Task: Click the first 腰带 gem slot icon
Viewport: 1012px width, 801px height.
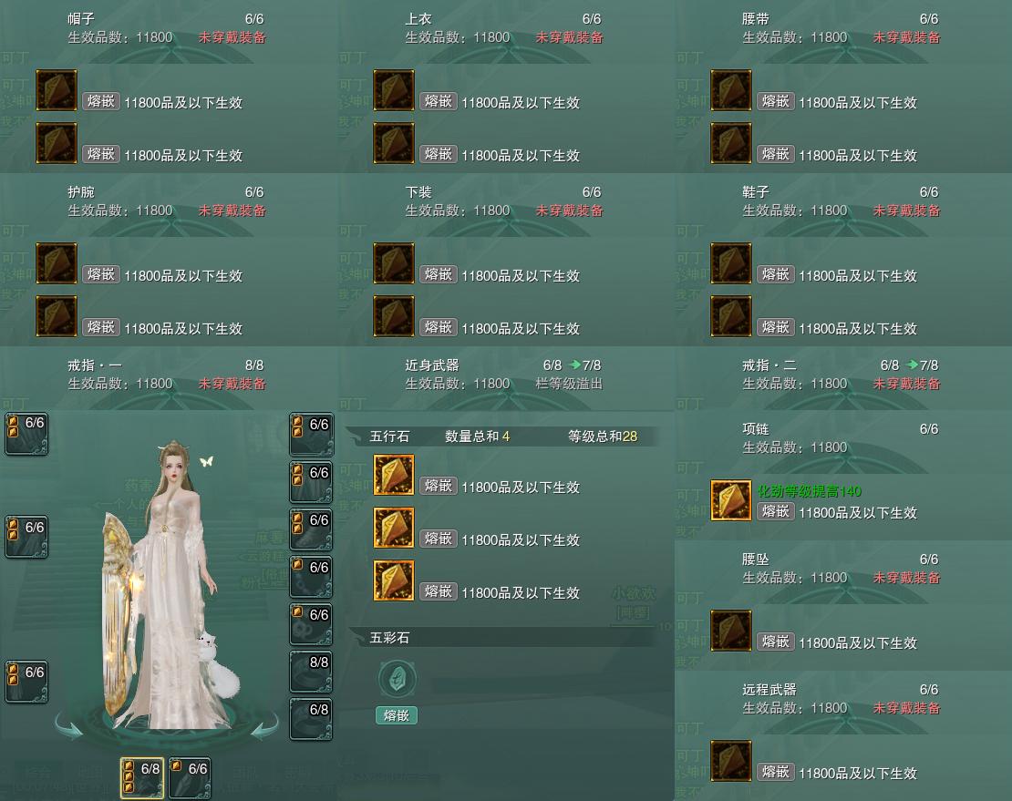Action: click(731, 90)
